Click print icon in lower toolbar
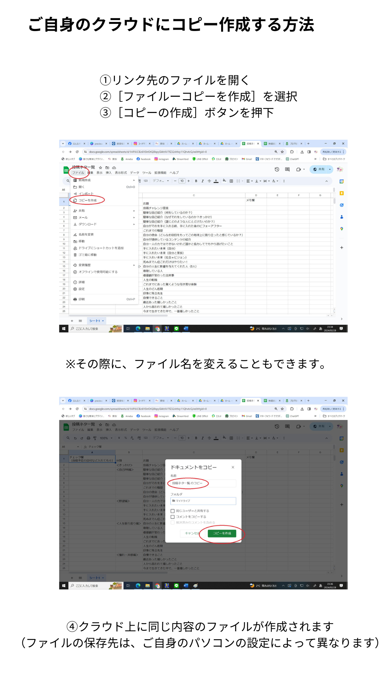389x693 pixels. pyautogui.click(x=88, y=438)
